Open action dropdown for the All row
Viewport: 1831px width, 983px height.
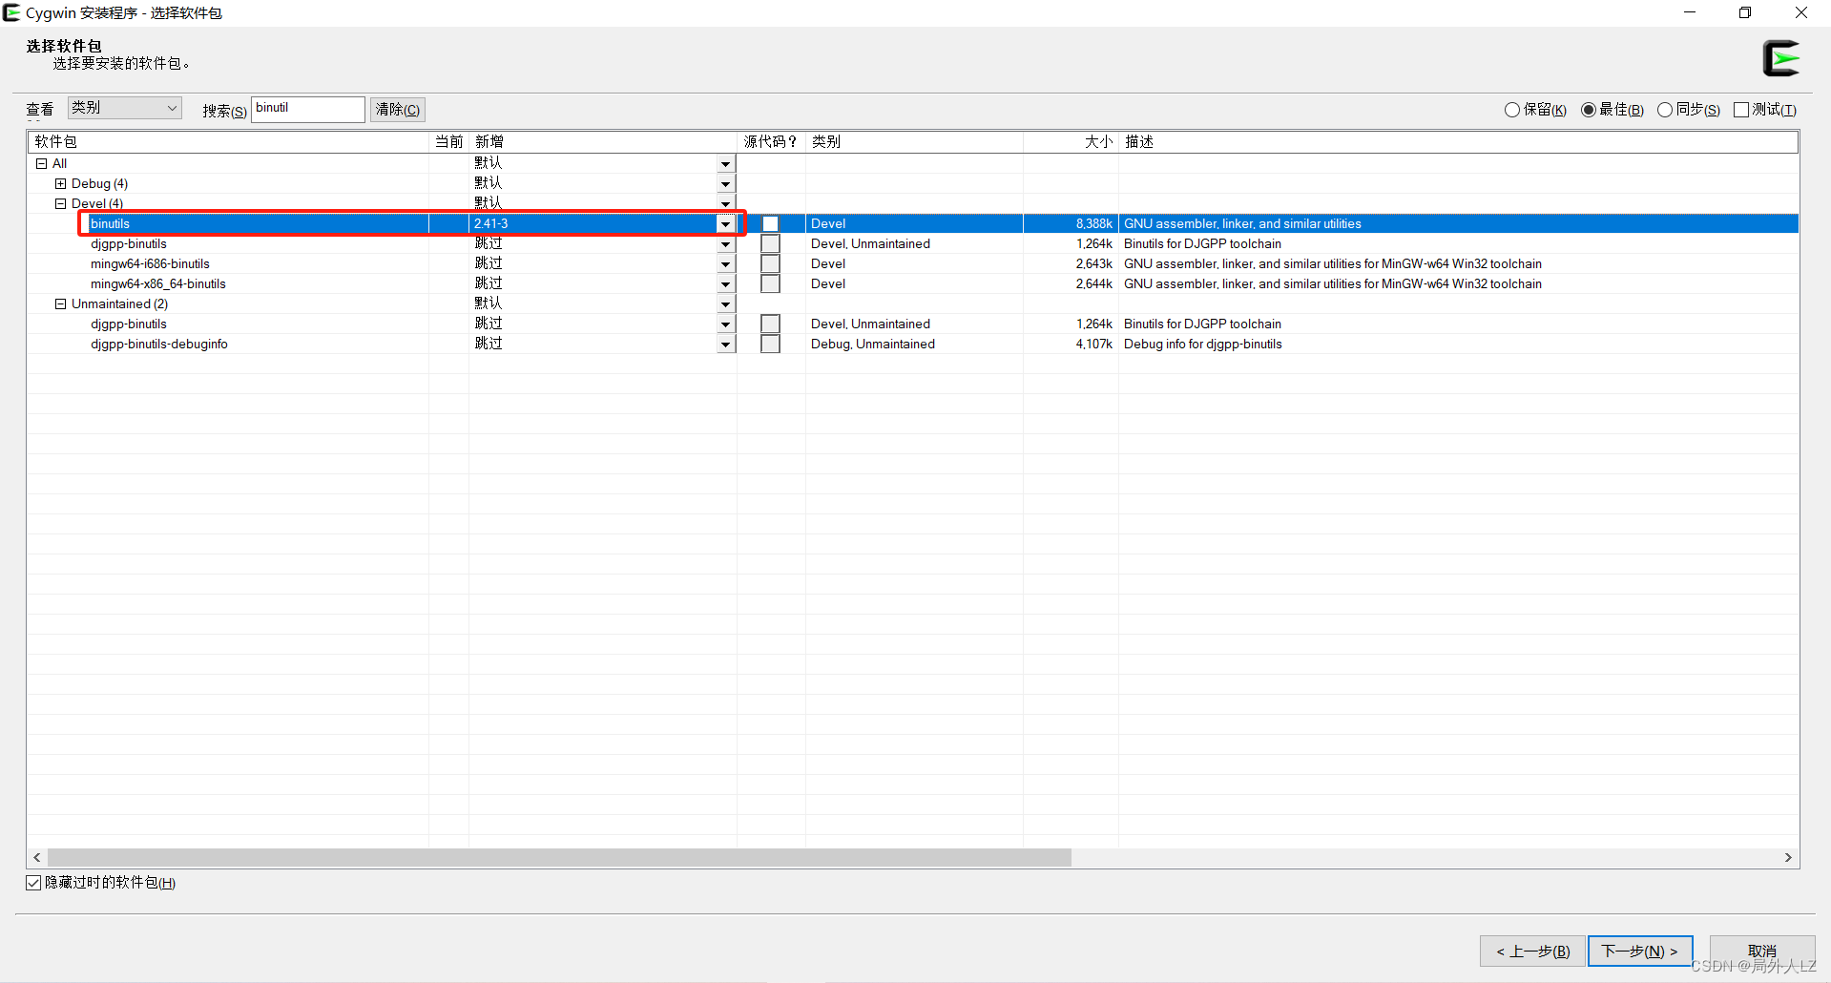click(x=726, y=164)
